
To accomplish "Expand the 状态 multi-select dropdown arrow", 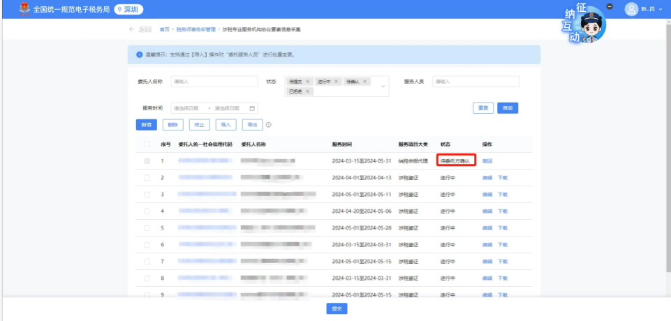I will 383,87.
